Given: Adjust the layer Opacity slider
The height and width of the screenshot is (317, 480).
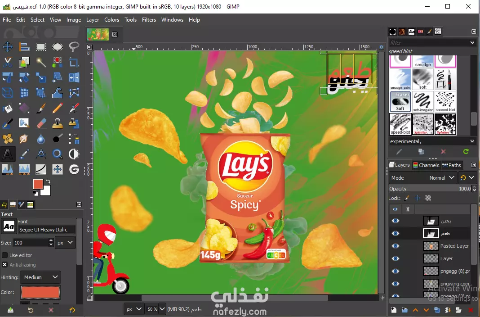Looking at the screenshot, I should pyautogui.click(x=431, y=189).
